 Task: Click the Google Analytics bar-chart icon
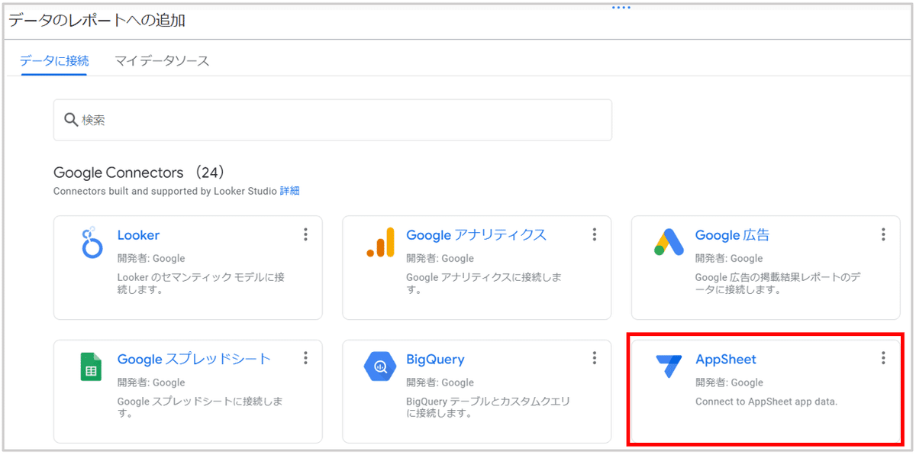click(380, 242)
